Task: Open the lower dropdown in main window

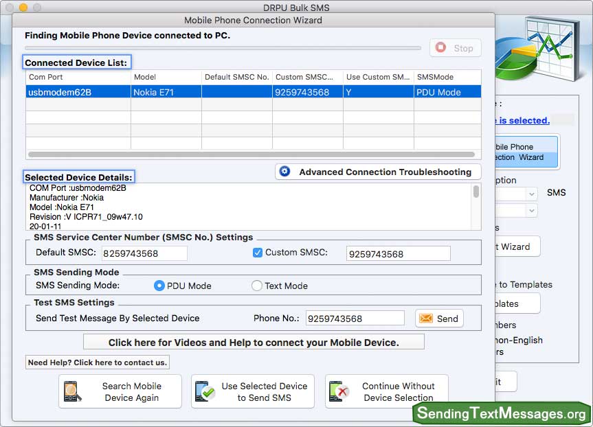Action: pyautogui.click(x=531, y=210)
